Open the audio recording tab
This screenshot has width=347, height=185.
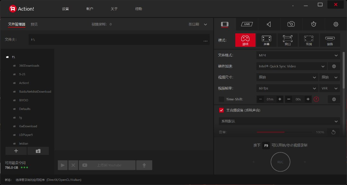tap(269, 24)
